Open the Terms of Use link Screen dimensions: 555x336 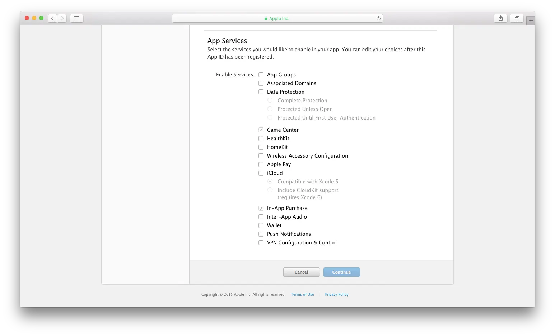pos(302,294)
